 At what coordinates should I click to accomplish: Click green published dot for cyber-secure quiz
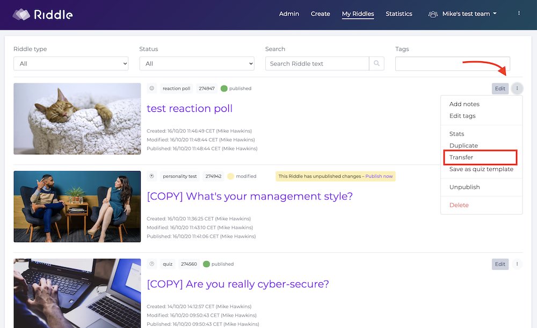tap(206, 264)
